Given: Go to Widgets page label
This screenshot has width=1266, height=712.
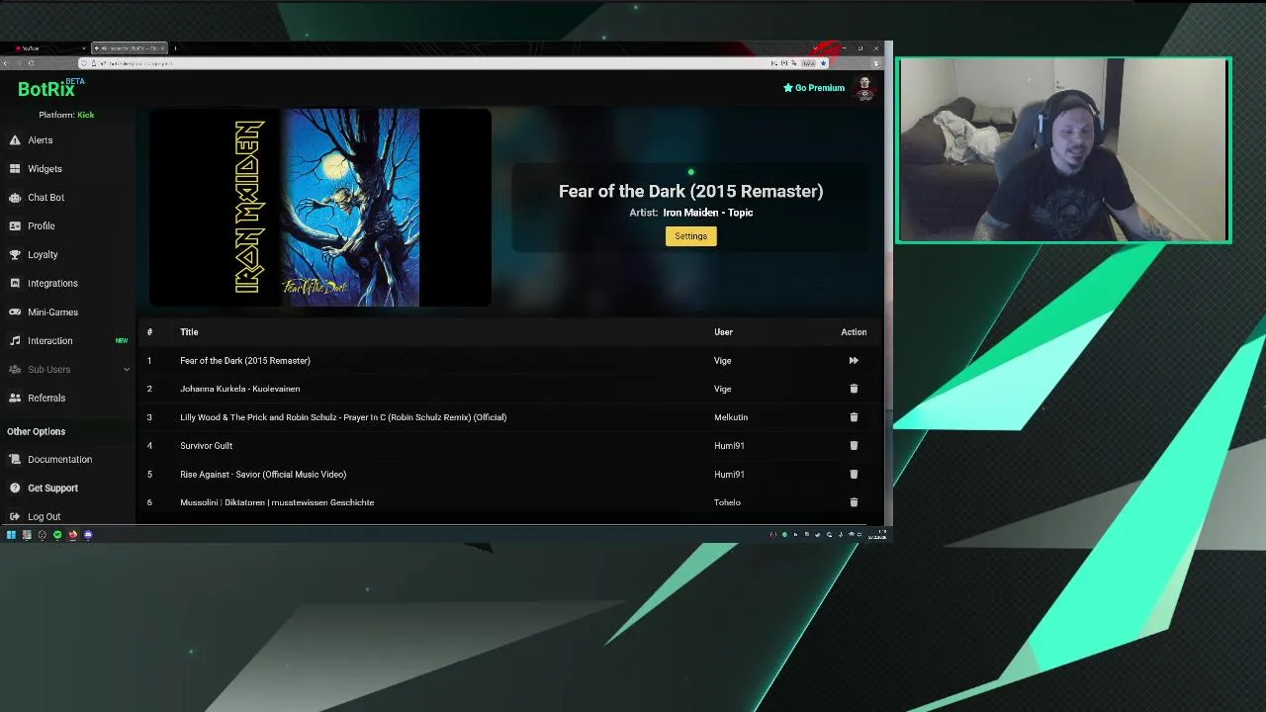Looking at the screenshot, I should [x=45, y=169].
